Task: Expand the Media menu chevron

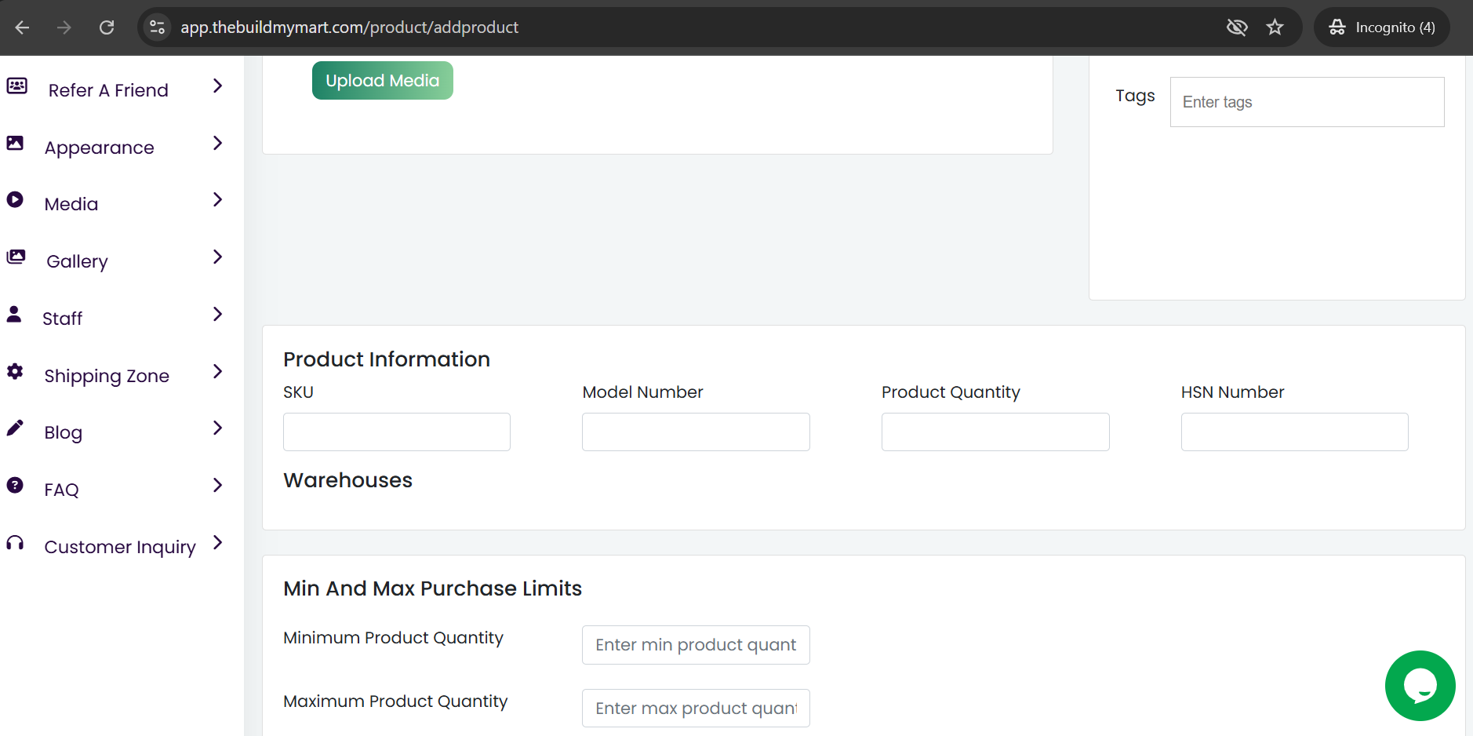Action: (x=218, y=199)
